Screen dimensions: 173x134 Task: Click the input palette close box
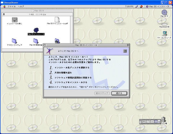(140, 120)
